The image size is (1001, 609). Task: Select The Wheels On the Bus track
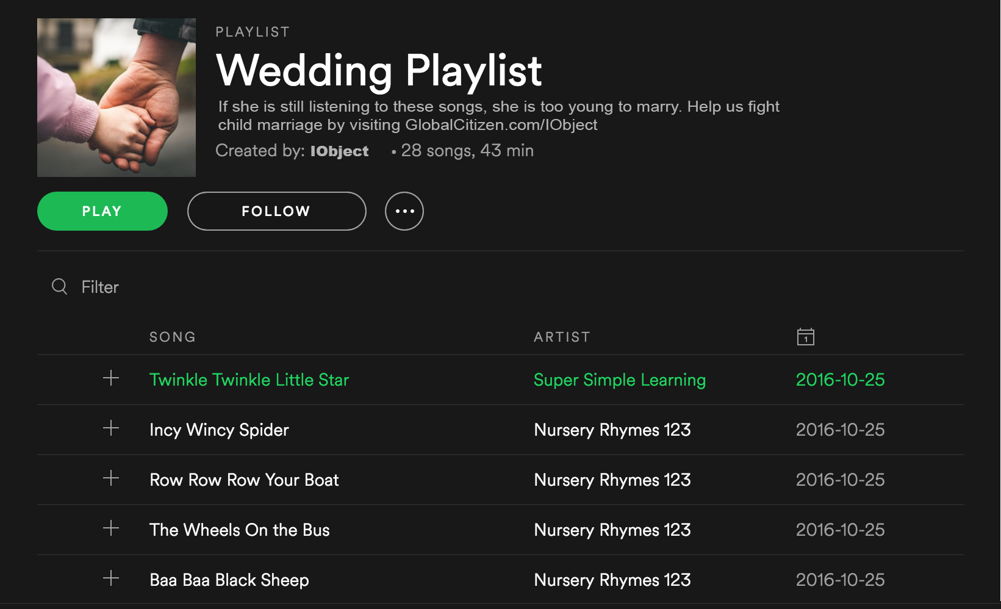point(239,530)
